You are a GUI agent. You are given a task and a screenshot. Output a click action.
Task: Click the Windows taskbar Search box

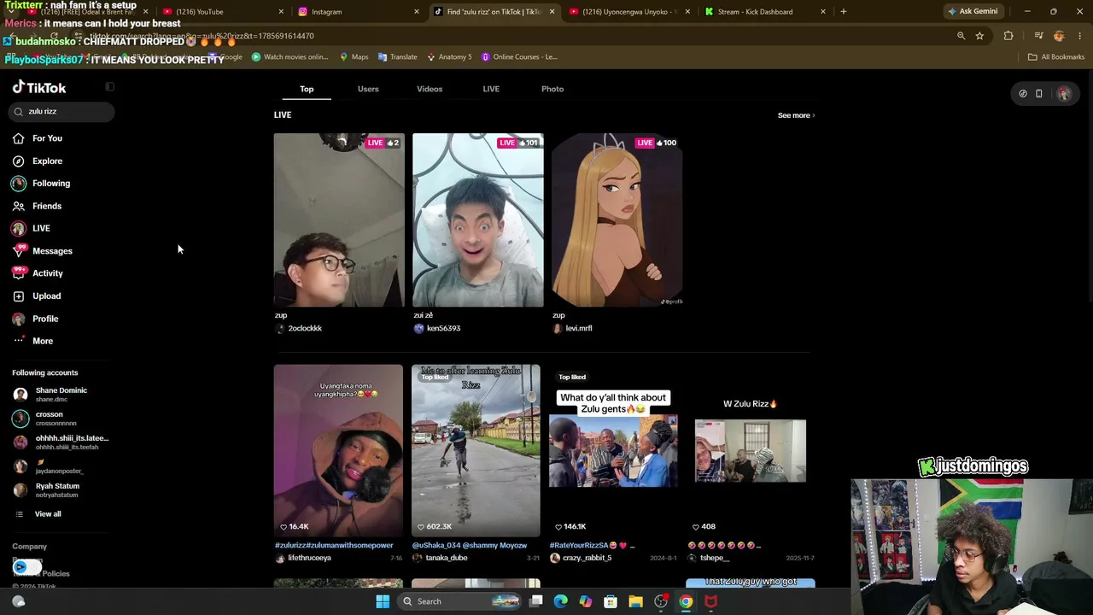[x=460, y=601]
